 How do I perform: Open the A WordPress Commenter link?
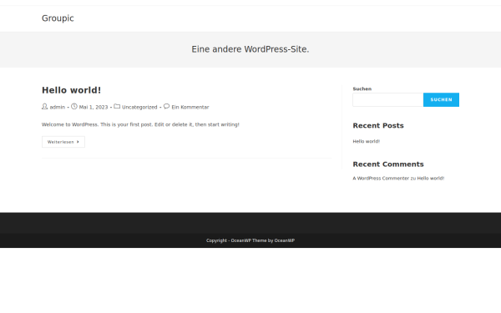click(381, 179)
